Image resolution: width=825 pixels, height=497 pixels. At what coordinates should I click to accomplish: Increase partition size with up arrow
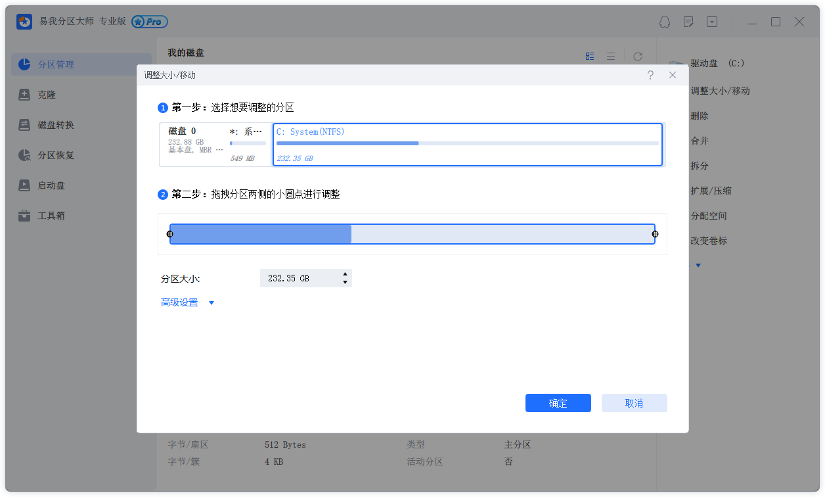tap(345, 274)
